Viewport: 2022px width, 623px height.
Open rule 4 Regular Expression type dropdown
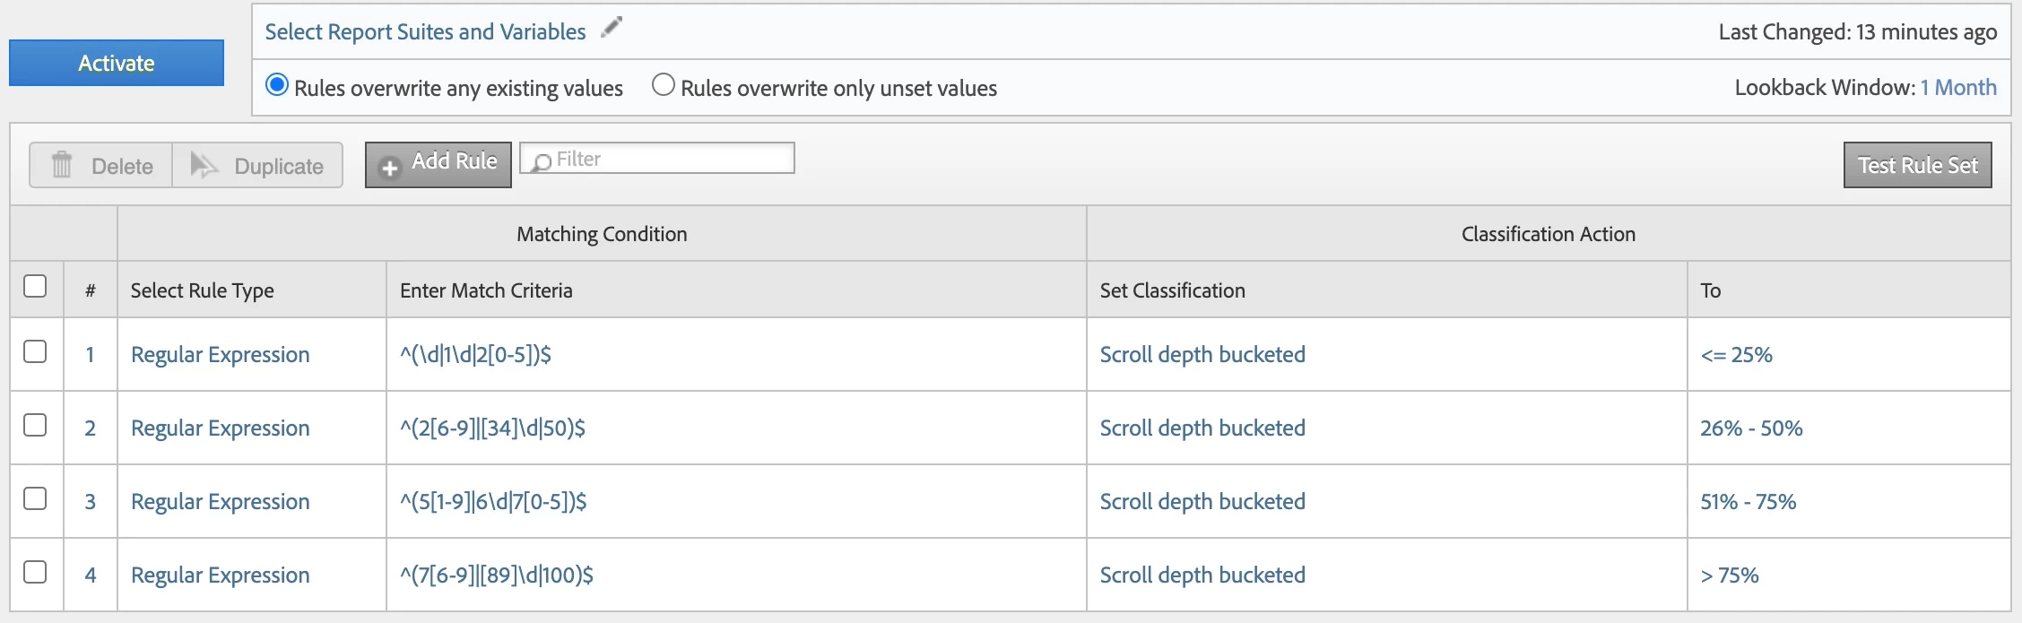click(220, 575)
